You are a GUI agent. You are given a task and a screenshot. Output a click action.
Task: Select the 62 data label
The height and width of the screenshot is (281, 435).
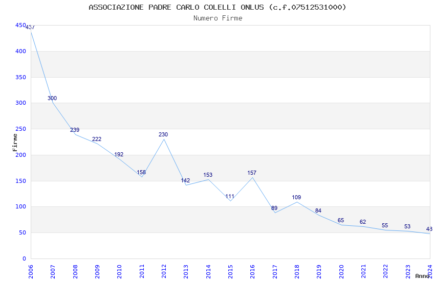click(363, 222)
